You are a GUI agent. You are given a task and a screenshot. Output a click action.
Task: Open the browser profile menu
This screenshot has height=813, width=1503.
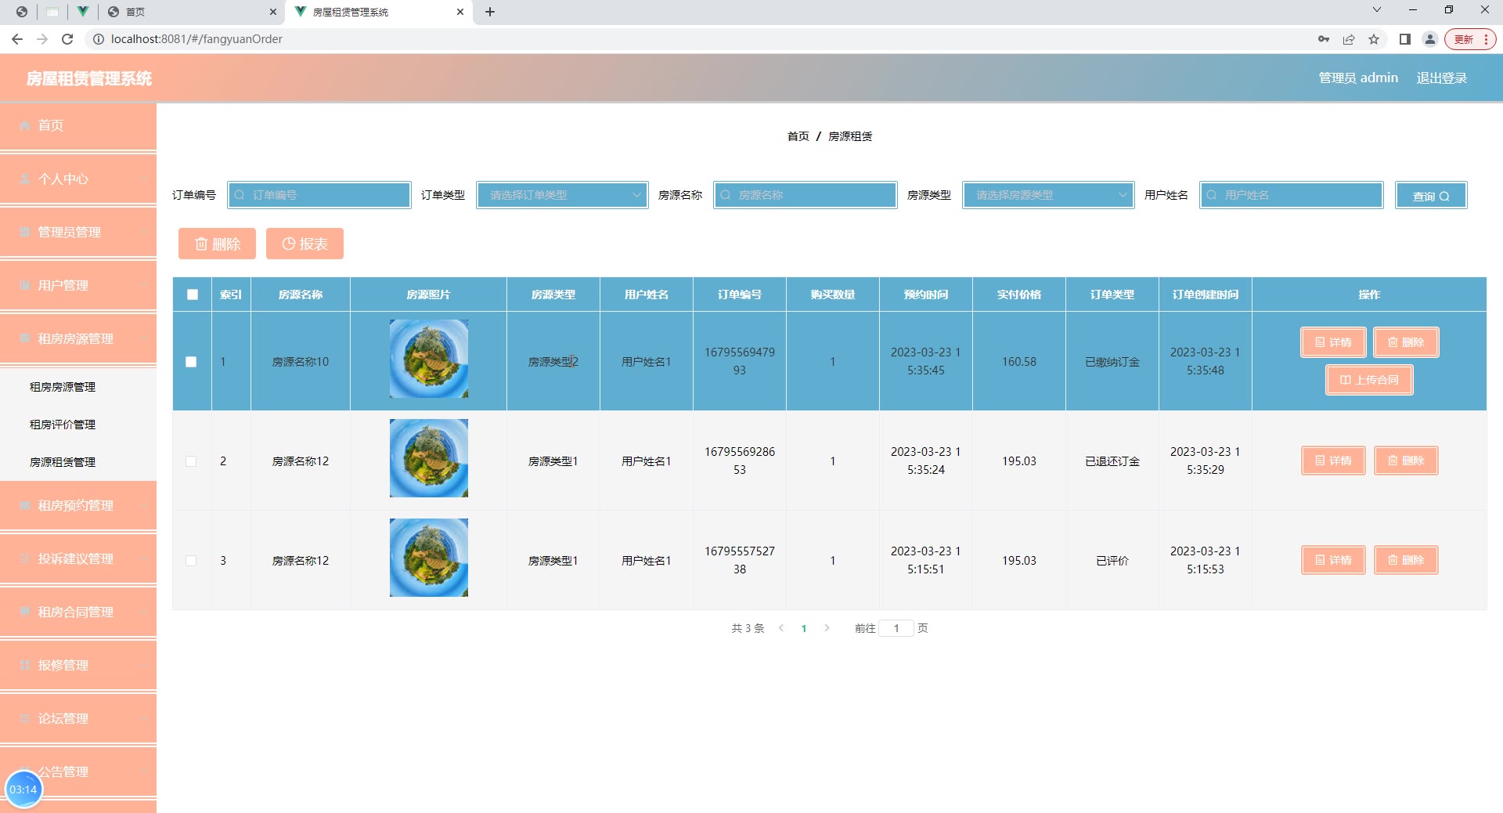(1430, 39)
